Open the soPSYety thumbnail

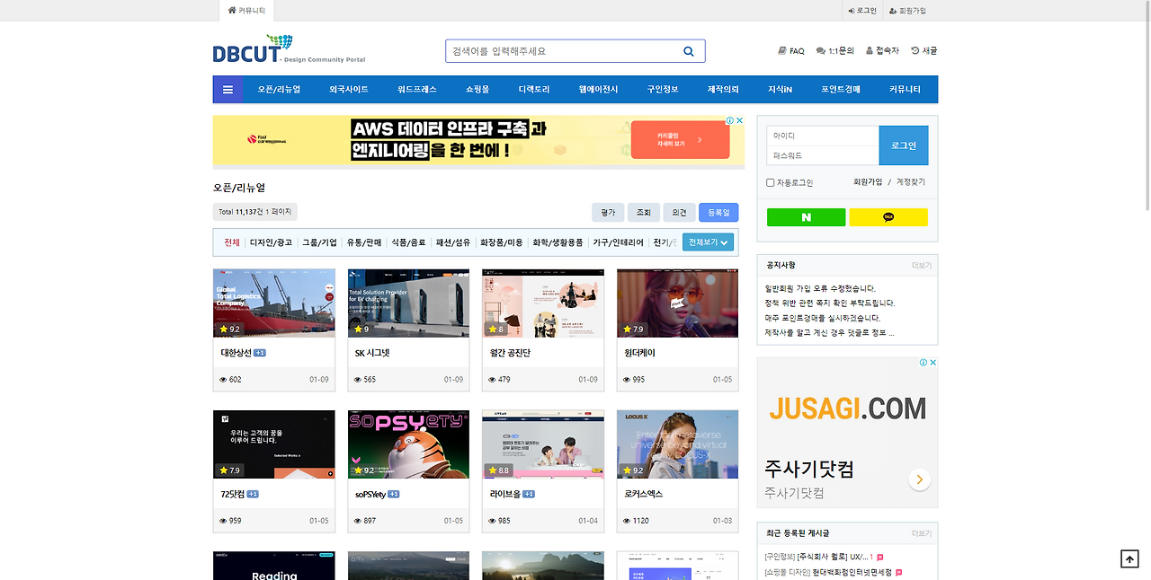pyautogui.click(x=408, y=444)
